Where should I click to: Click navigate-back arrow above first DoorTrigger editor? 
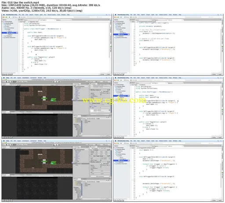19,20
